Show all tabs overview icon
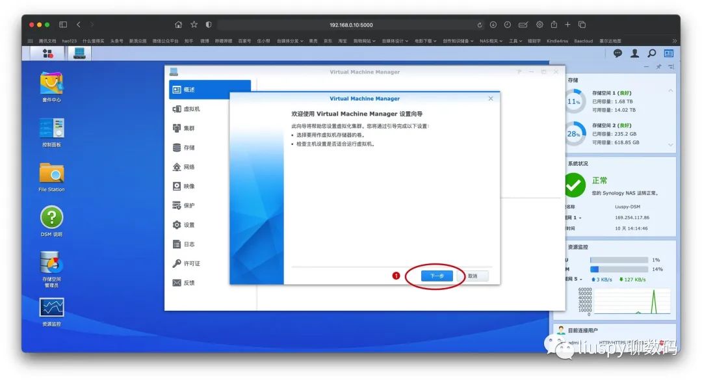The image size is (702, 381). [x=582, y=25]
